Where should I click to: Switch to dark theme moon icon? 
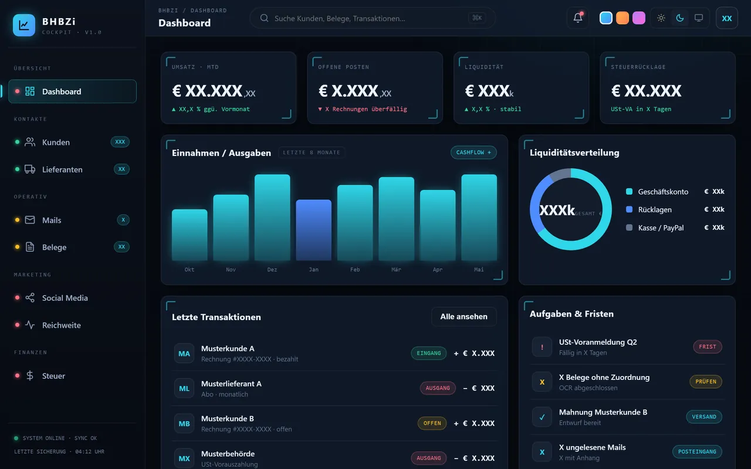click(x=680, y=18)
